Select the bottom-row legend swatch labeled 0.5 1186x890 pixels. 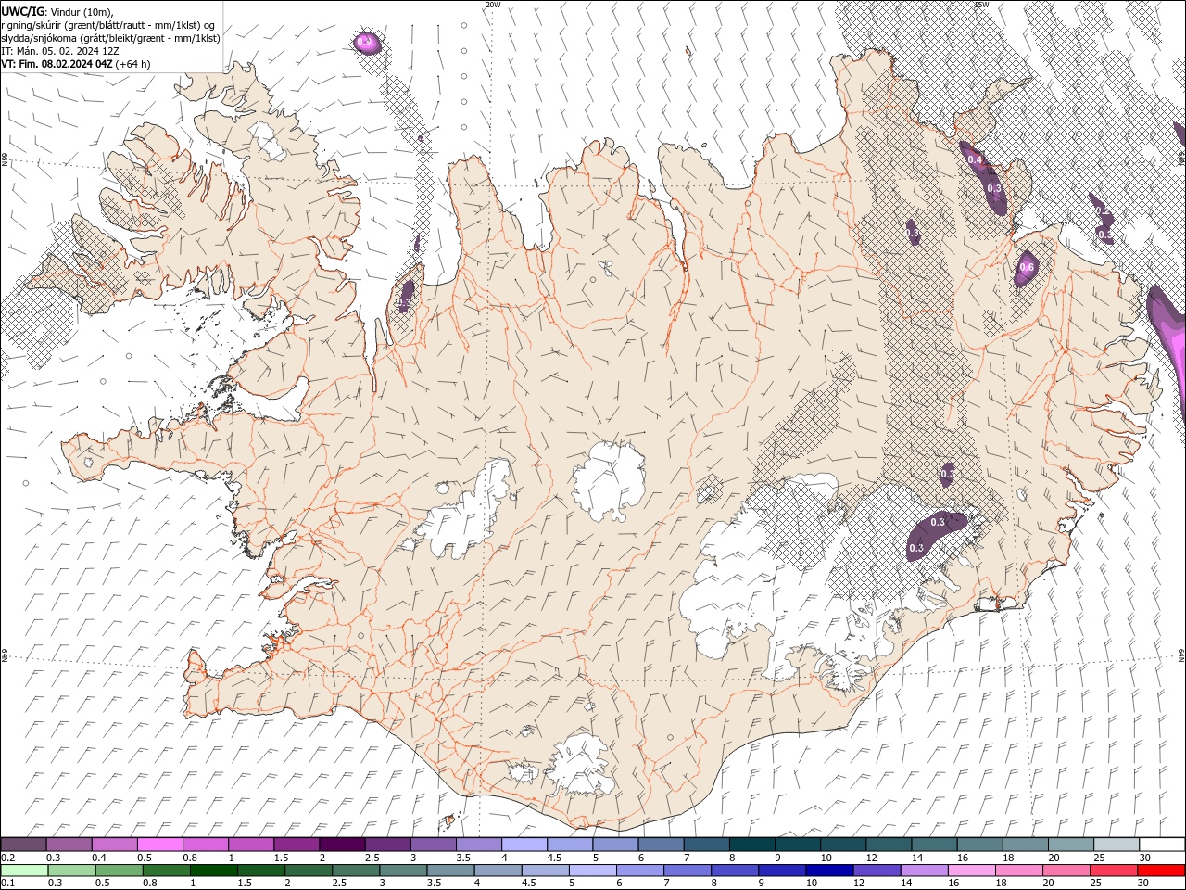(x=120, y=871)
